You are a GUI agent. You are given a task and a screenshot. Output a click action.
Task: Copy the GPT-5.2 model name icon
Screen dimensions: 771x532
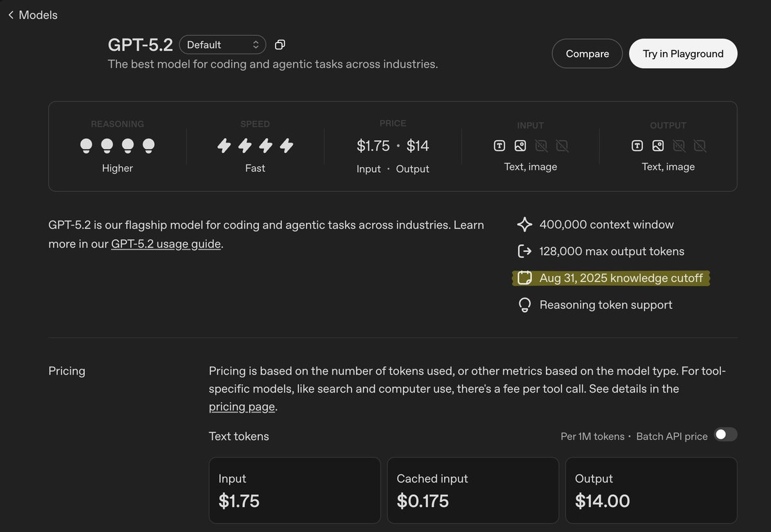[x=280, y=44]
